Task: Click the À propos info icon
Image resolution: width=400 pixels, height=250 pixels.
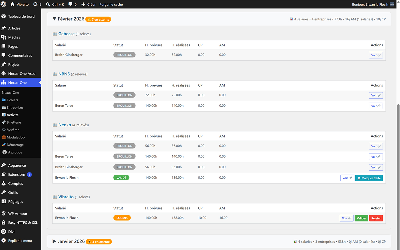Action: (x=4, y=152)
